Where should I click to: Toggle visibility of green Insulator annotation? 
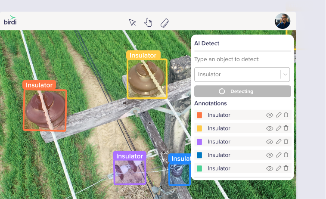[x=270, y=168]
